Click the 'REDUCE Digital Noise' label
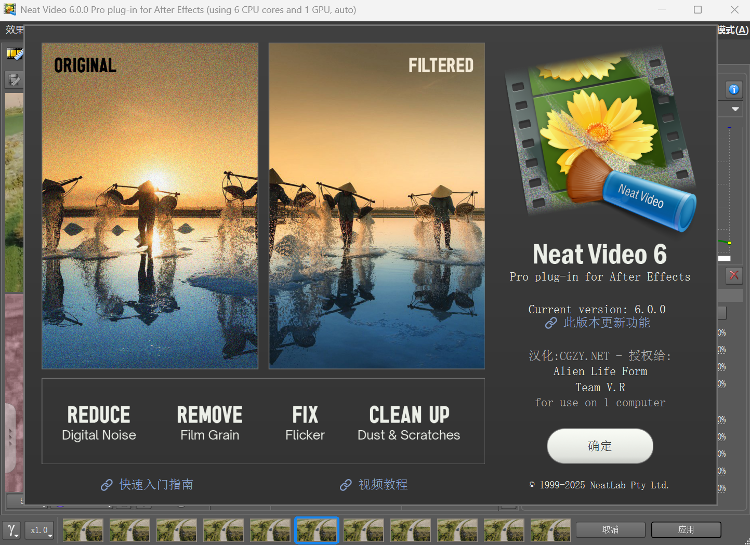This screenshot has width=750, height=545. (99, 423)
